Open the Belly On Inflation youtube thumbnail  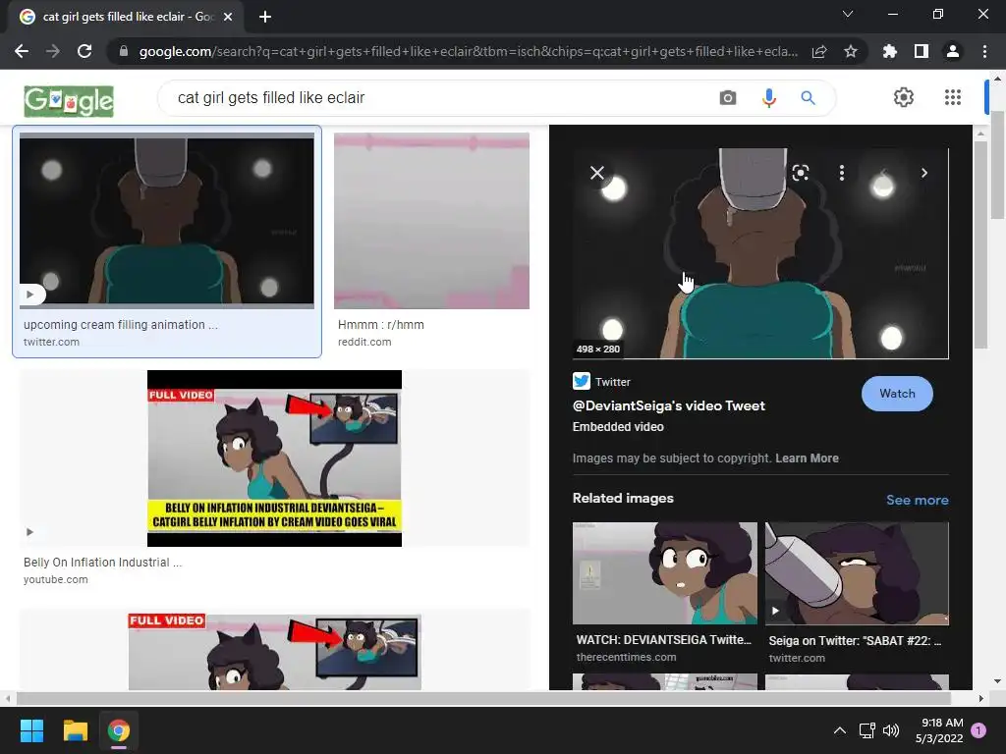pos(275,458)
